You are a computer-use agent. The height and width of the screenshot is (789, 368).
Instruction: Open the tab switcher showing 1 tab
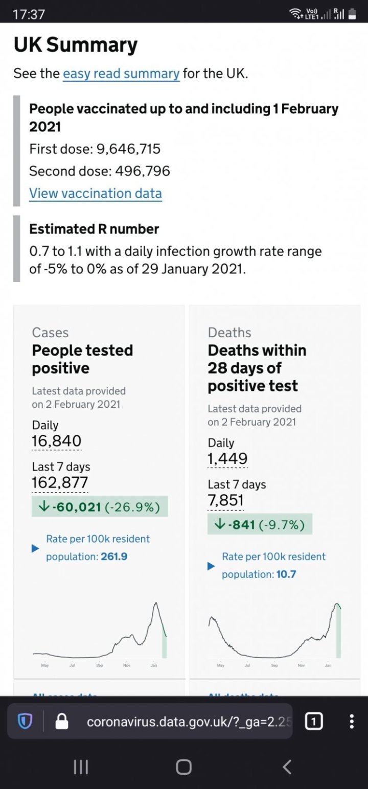pyautogui.click(x=313, y=722)
